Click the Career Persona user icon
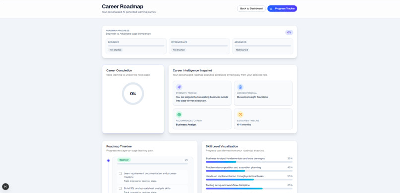Screen dimensions: 400x193 coord(240,87)
